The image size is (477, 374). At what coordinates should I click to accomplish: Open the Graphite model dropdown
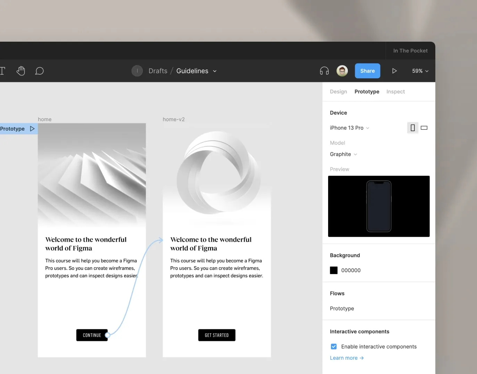point(343,154)
